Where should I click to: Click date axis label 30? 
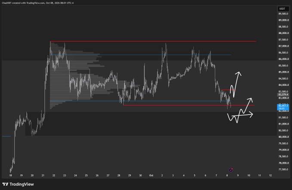(x=141, y=175)
